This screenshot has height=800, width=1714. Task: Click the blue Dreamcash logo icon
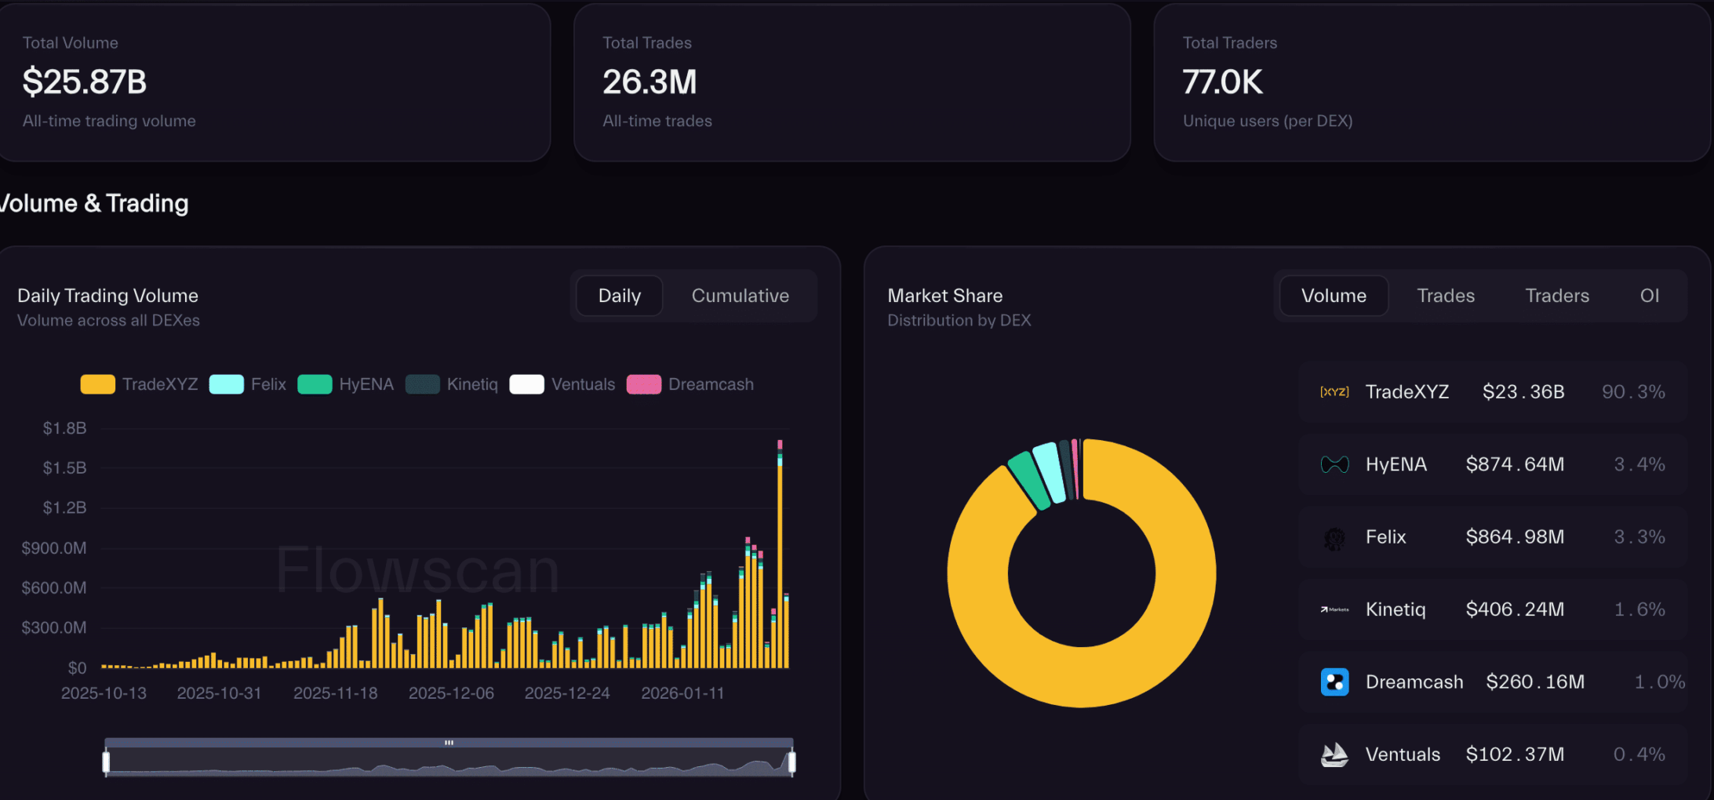(1334, 682)
